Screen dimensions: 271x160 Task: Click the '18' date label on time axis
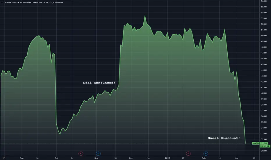point(115,158)
